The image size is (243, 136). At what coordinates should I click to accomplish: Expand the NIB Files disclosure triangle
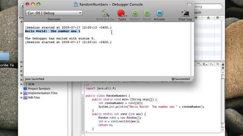[x=21, y=97]
